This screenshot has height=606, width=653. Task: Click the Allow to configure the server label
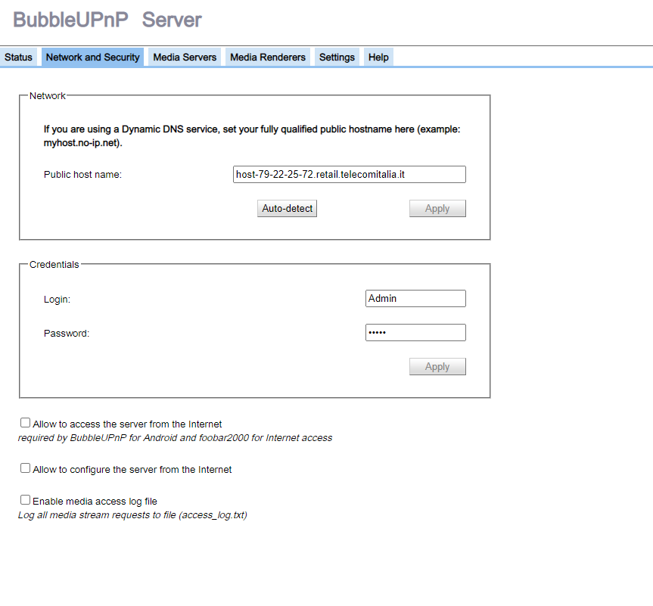point(132,469)
